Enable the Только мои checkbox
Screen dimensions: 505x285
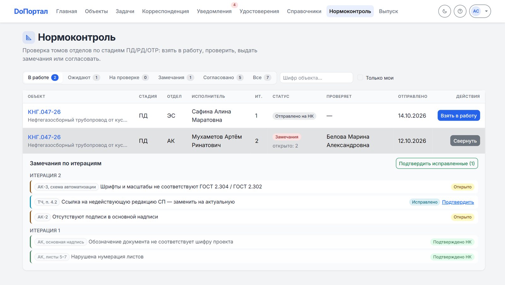[x=360, y=78]
